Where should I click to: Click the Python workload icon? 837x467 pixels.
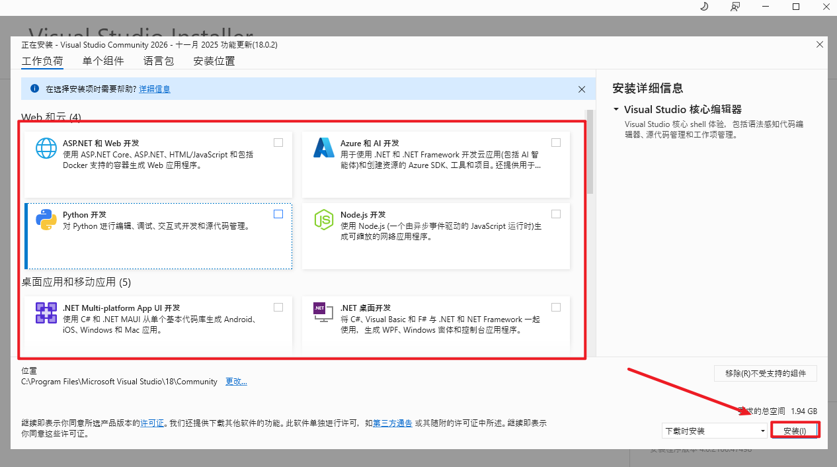[x=46, y=219]
